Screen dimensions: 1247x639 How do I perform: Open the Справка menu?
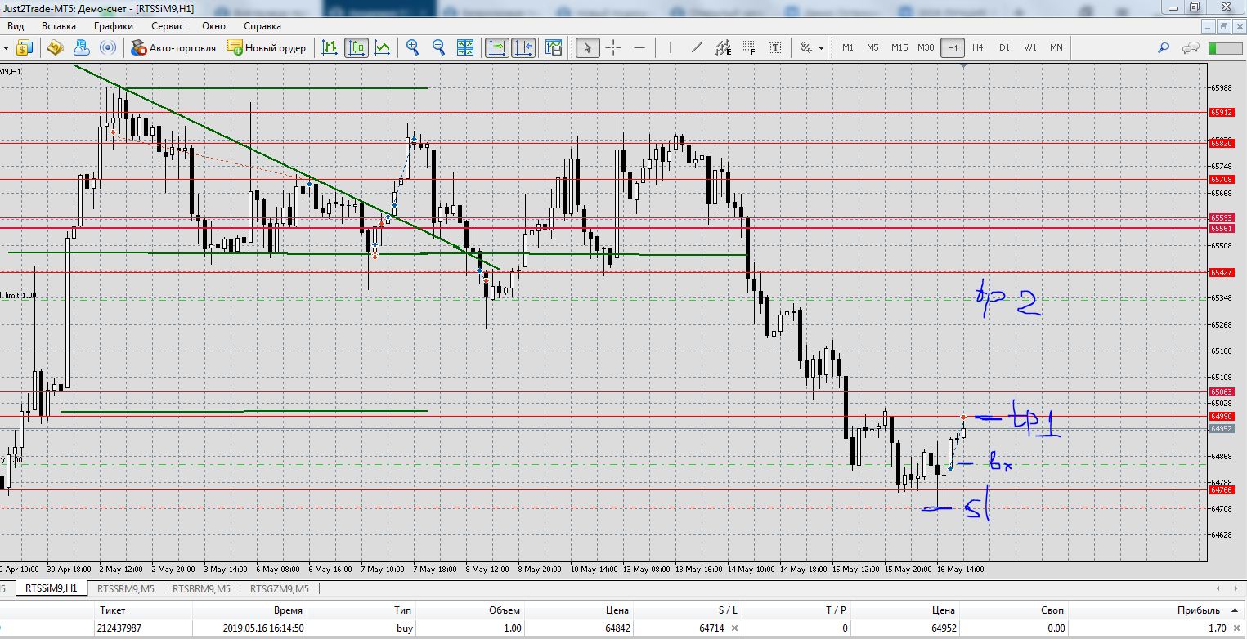(262, 26)
